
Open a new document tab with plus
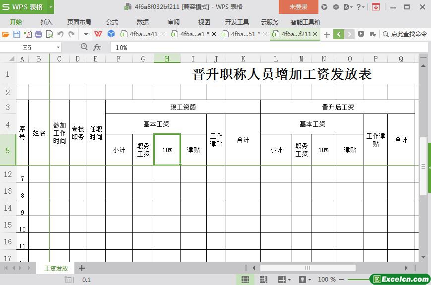click(326, 34)
